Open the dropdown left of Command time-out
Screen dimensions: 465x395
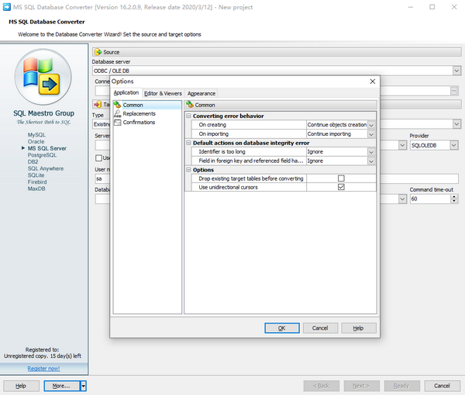tap(402, 199)
